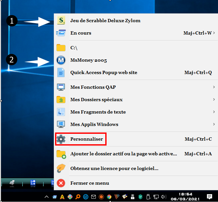This screenshot has width=218, height=202.
Task: Click the green shield security tray icon
Action: [140, 197]
